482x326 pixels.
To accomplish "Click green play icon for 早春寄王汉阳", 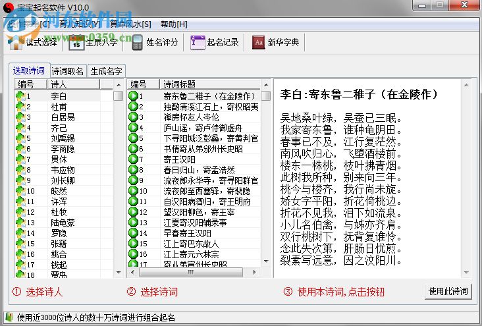I will click(x=134, y=233).
